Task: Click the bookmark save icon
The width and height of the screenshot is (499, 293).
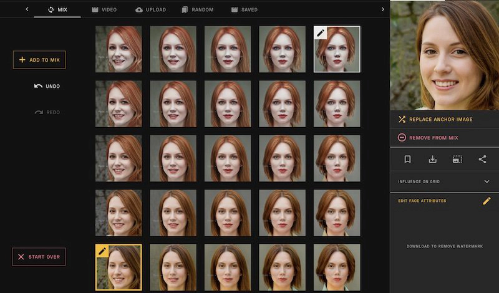Action: click(407, 160)
